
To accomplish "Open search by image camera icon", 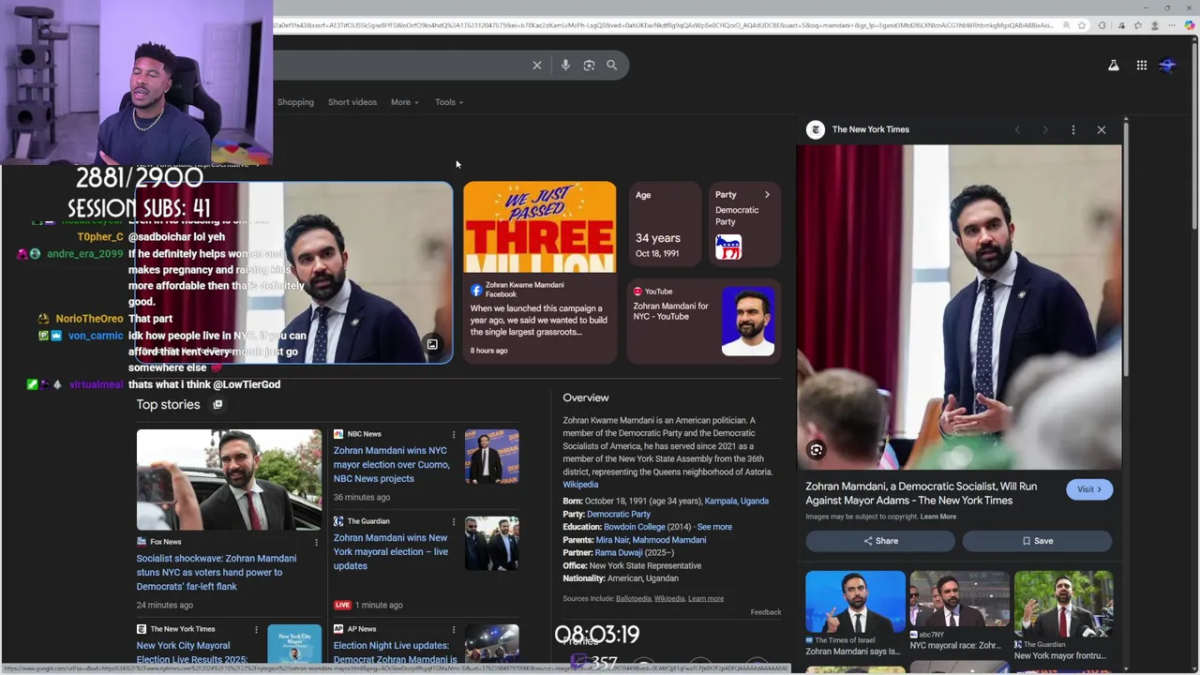I will (x=589, y=65).
